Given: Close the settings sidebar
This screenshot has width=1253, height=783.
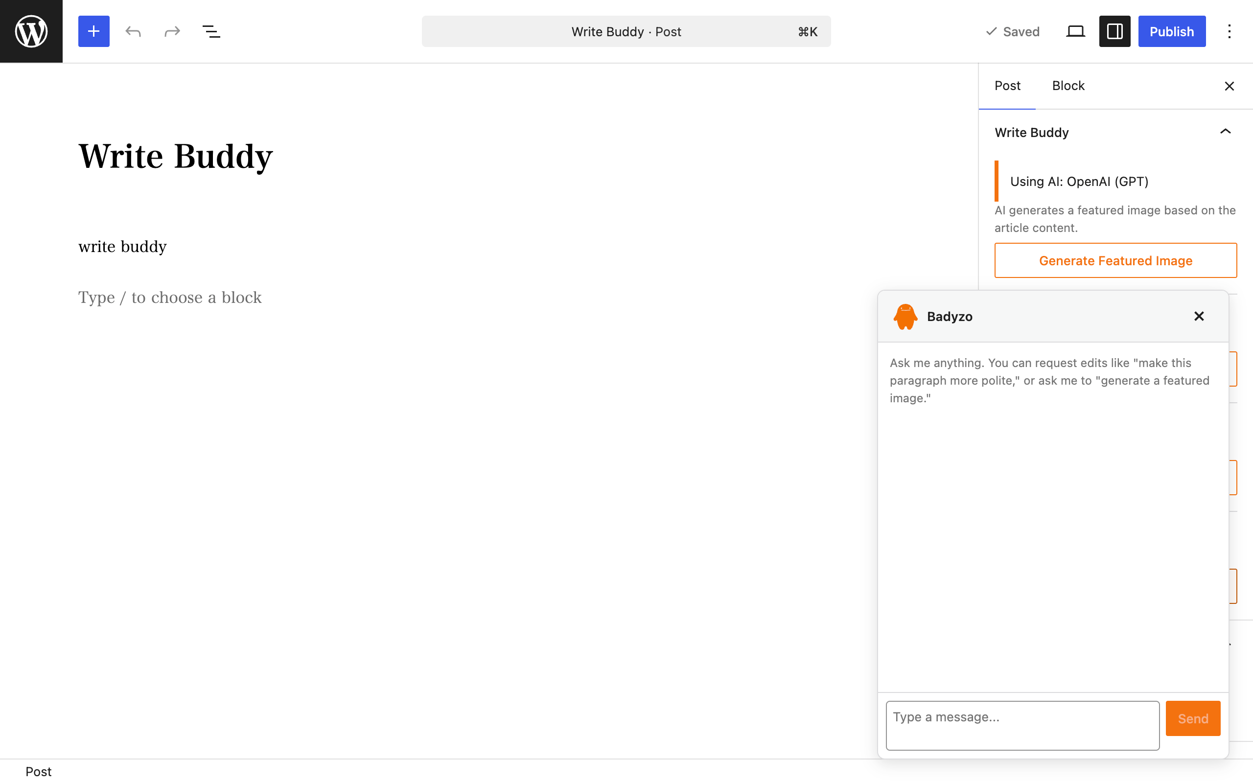Looking at the screenshot, I should tap(1229, 86).
